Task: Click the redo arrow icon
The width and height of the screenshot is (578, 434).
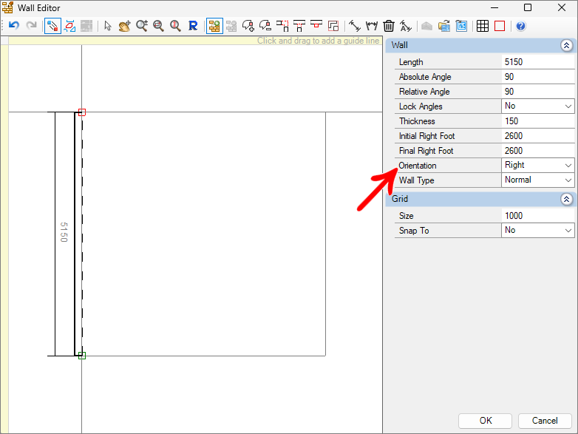Action: click(31, 26)
